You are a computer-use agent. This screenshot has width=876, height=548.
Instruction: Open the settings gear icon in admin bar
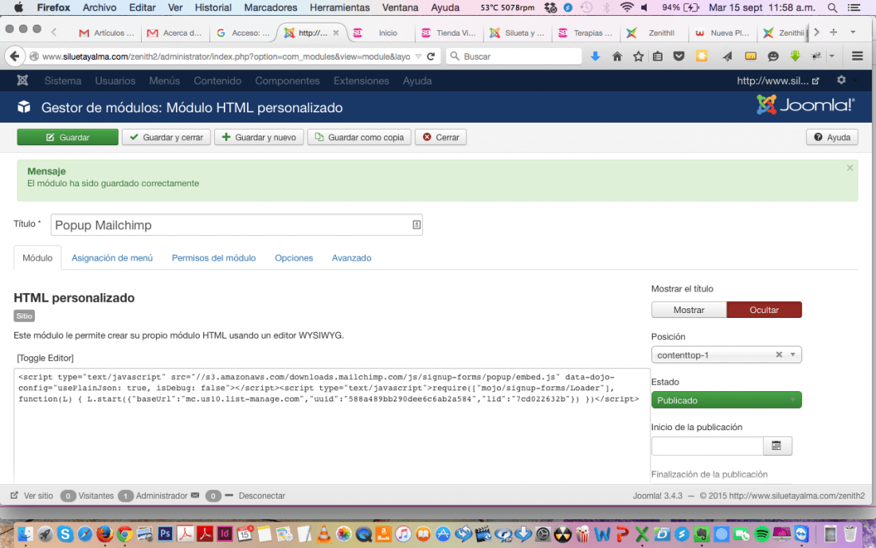(841, 80)
